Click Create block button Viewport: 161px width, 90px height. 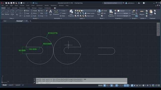104,11
